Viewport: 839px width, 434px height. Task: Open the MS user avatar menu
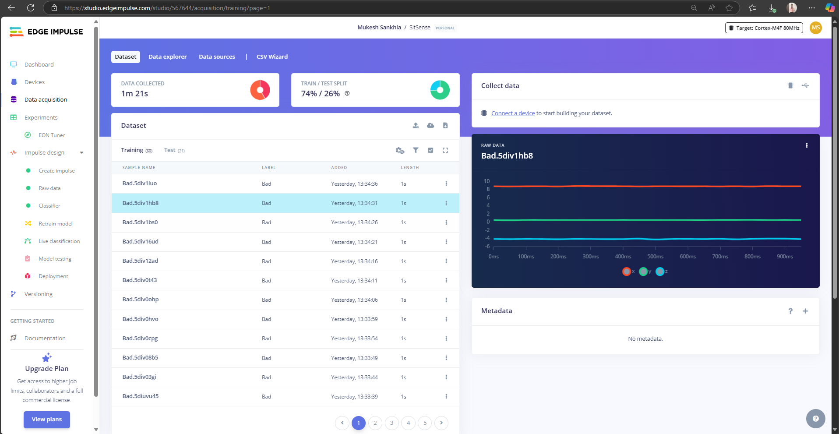pyautogui.click(x=815, y=28)
